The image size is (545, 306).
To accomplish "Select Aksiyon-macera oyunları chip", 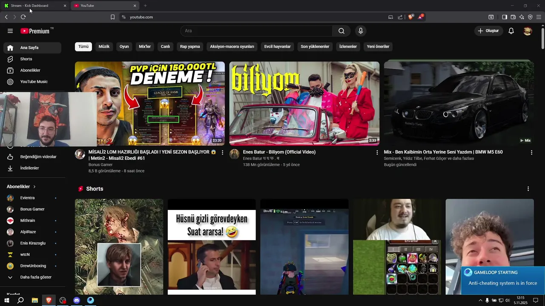I will (x=232, y=47).
